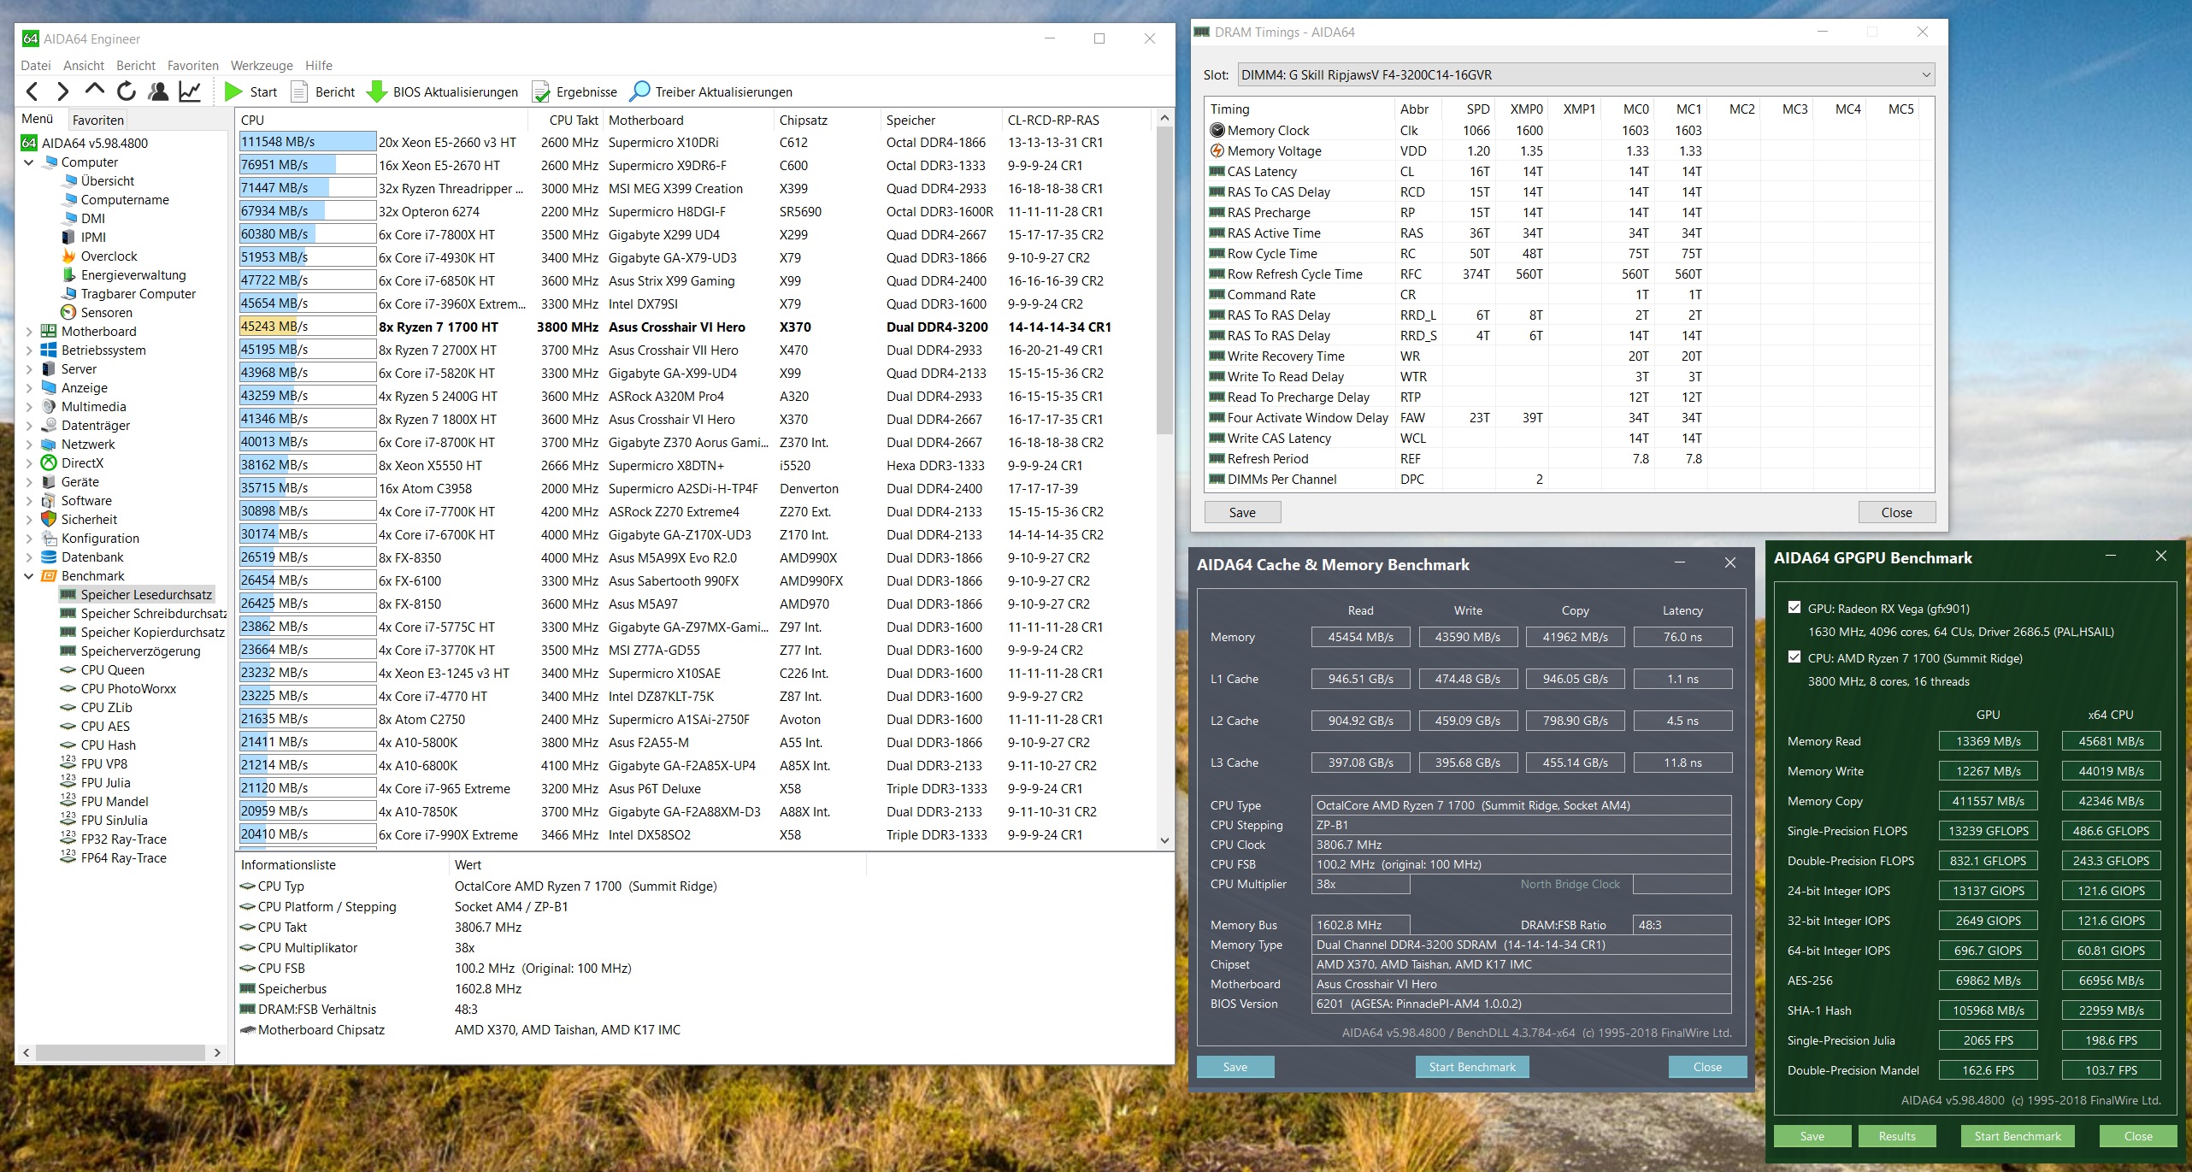Click the graph chart toolbar icon
Screen dimensions: 2192x1172
(190, 91)
